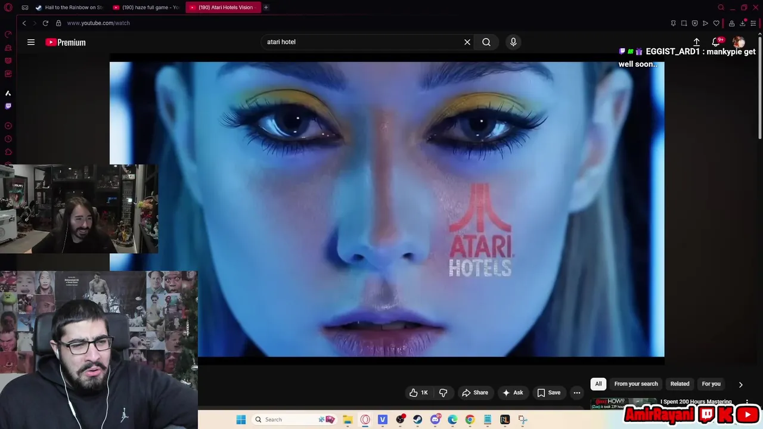Open Google Chrome from the taskbar
Viewport: 763px width, 429px height.
coord(470,419)
